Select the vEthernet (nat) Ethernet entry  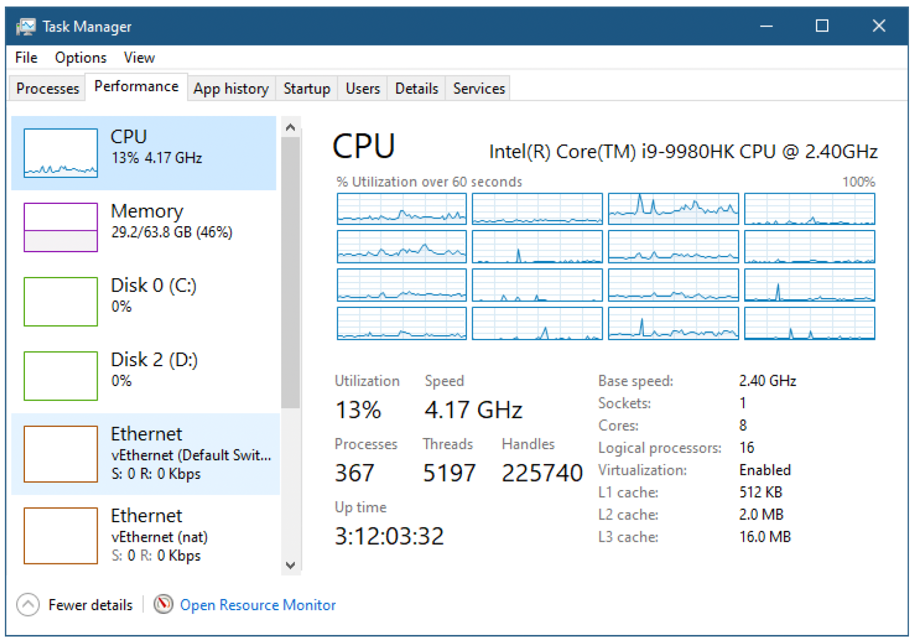click(x=145, y=536)
